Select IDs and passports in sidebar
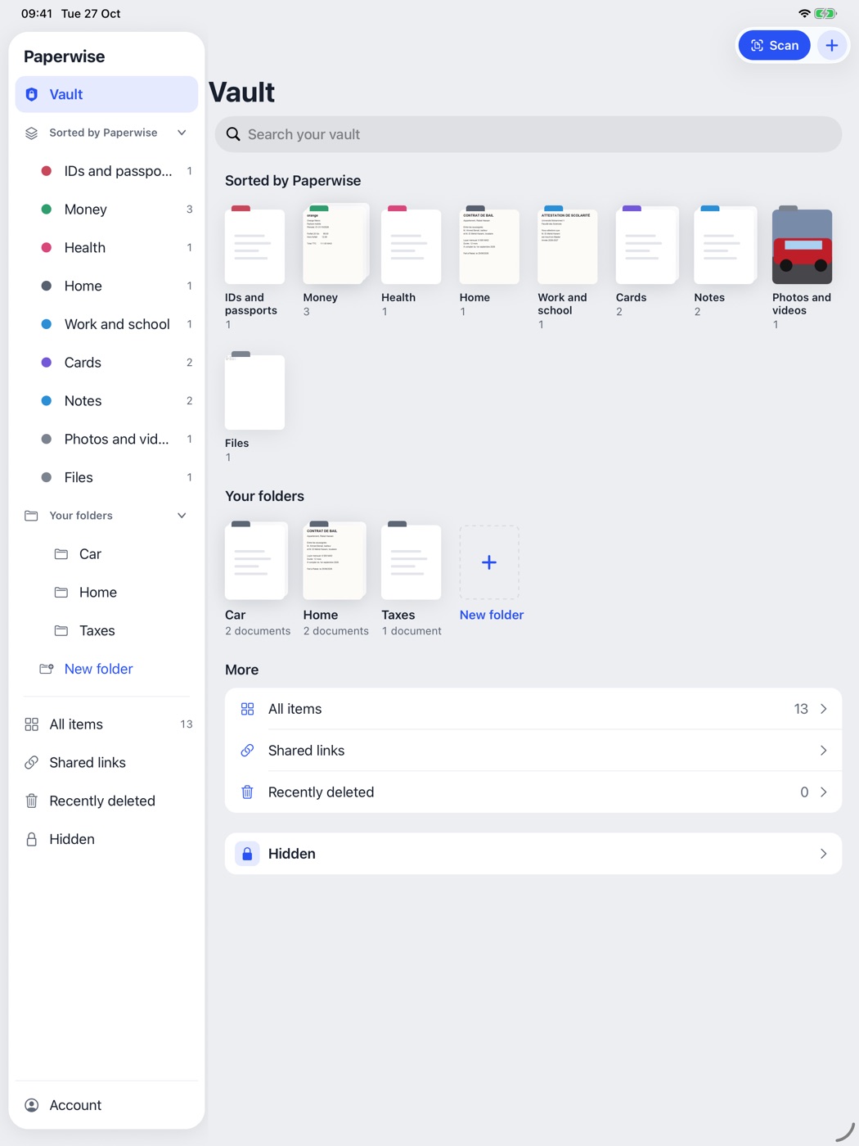The image size is (859, 1146). point(107,171)
